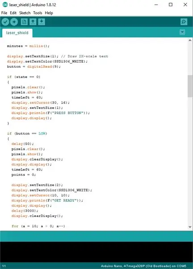The image size is (193, 269).
Task: Select the laser_shield tab
Action: 17,33
